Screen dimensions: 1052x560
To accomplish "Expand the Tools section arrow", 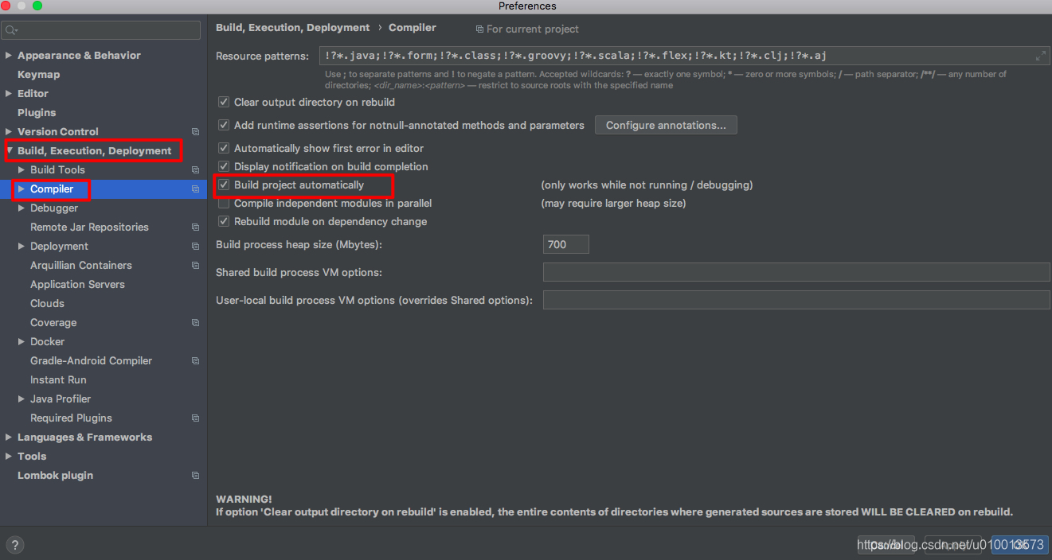I will pos(9,456).
